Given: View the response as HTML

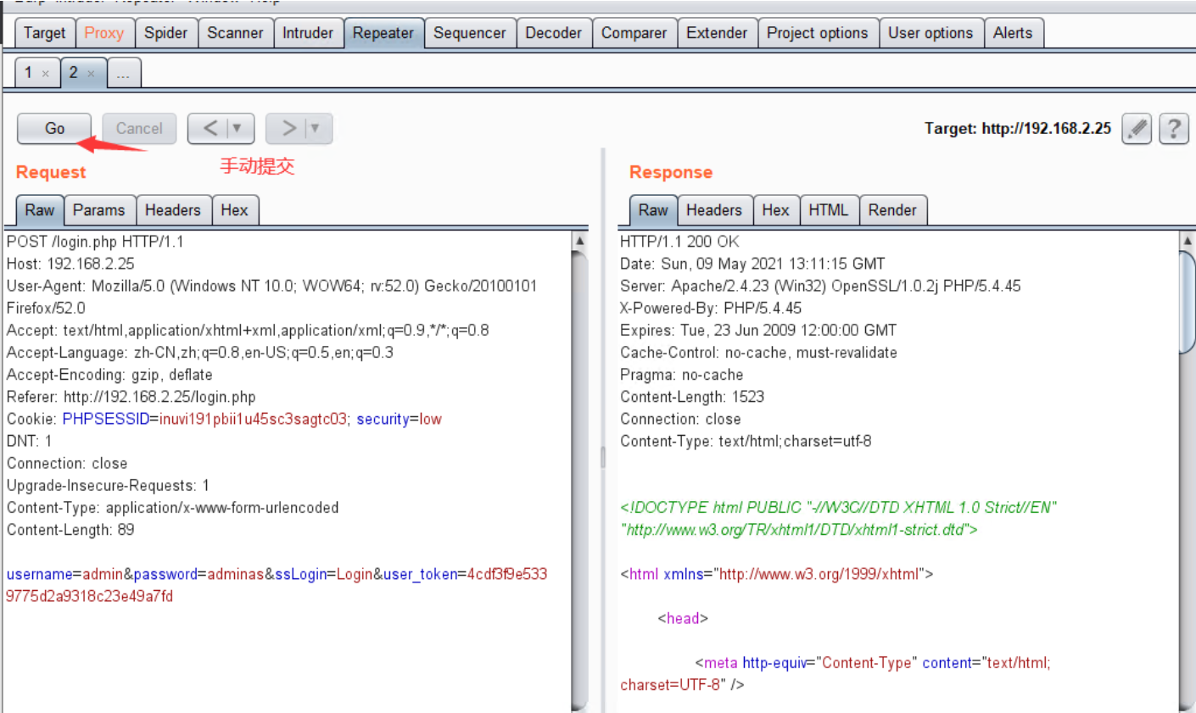Looking at the screenshot, I should pyautogui.click(x=828, y=210).
